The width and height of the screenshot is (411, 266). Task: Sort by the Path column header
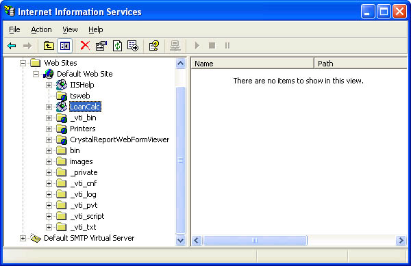(361, 64)
